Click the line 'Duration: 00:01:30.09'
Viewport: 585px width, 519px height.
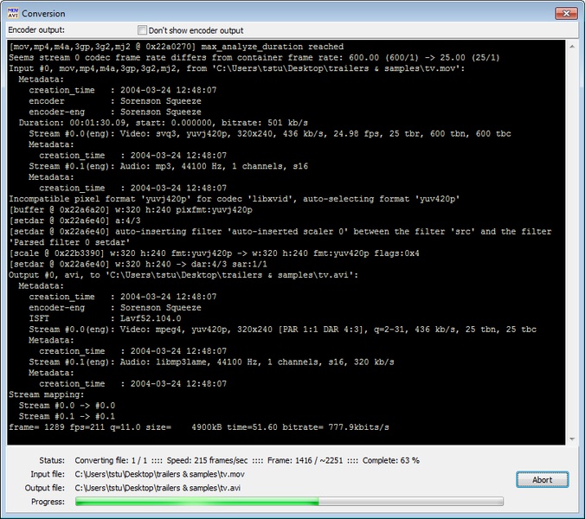pos(164,123)
